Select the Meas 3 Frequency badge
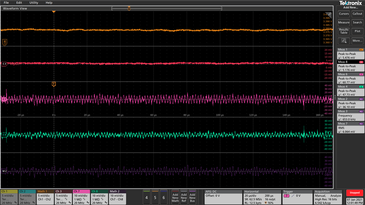This screenshot has width=365, height=205. 350,115
